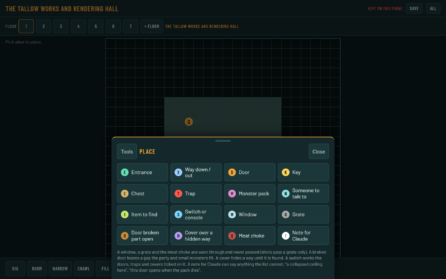The width and height of the screenshot is (446, 279).
Task: Click the sheet drag handle bar
Action: click(223, 141)
